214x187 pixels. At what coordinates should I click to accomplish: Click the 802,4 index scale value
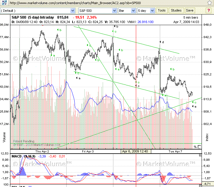click(207, 124)
